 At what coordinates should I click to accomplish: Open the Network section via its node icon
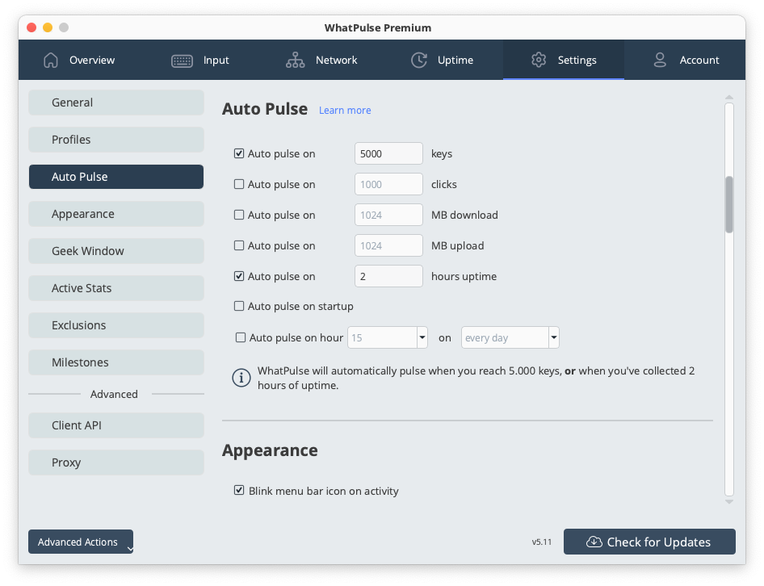(x=296, y=60)
